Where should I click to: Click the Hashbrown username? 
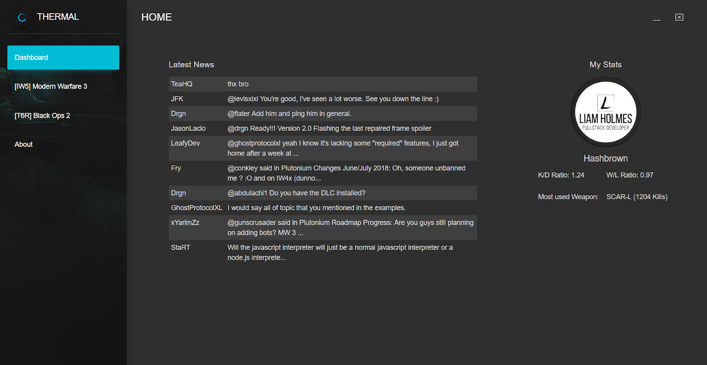point(605,158)
